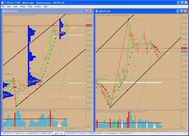The image size is (189, 136).
Task: Maximize the main MetaTrader window
Action: click(182, 3)
